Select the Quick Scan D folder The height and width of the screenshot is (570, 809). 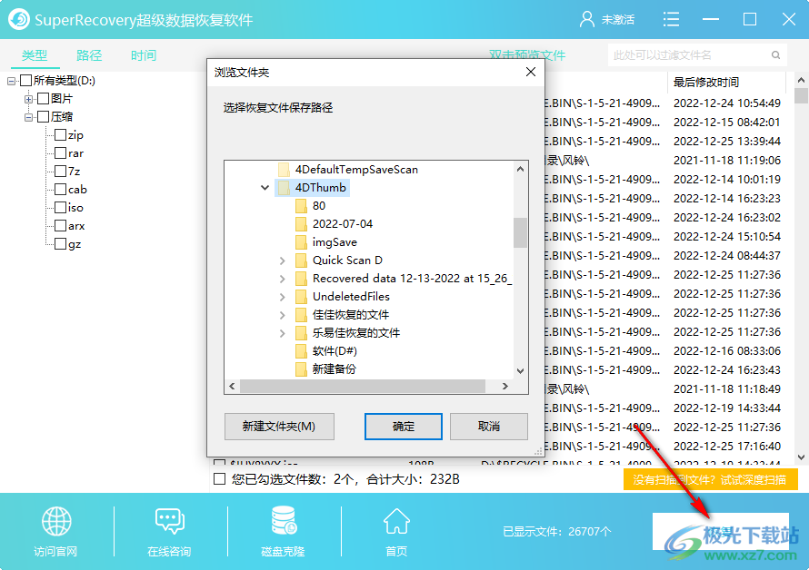pos(339,260)
